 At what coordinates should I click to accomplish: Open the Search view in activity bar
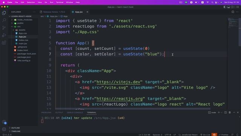click(4, 20)
